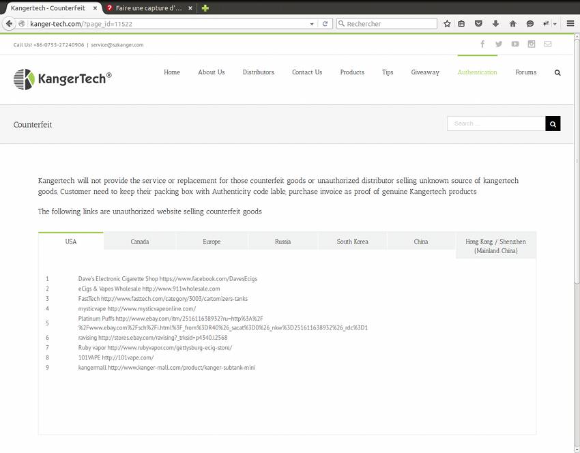The height and width of the screenshot is (453, 580).
Task: Click the address bar URL
Action: point(81,24)
